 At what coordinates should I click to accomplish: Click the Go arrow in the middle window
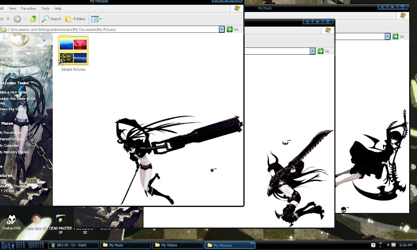tap(321, 51)
